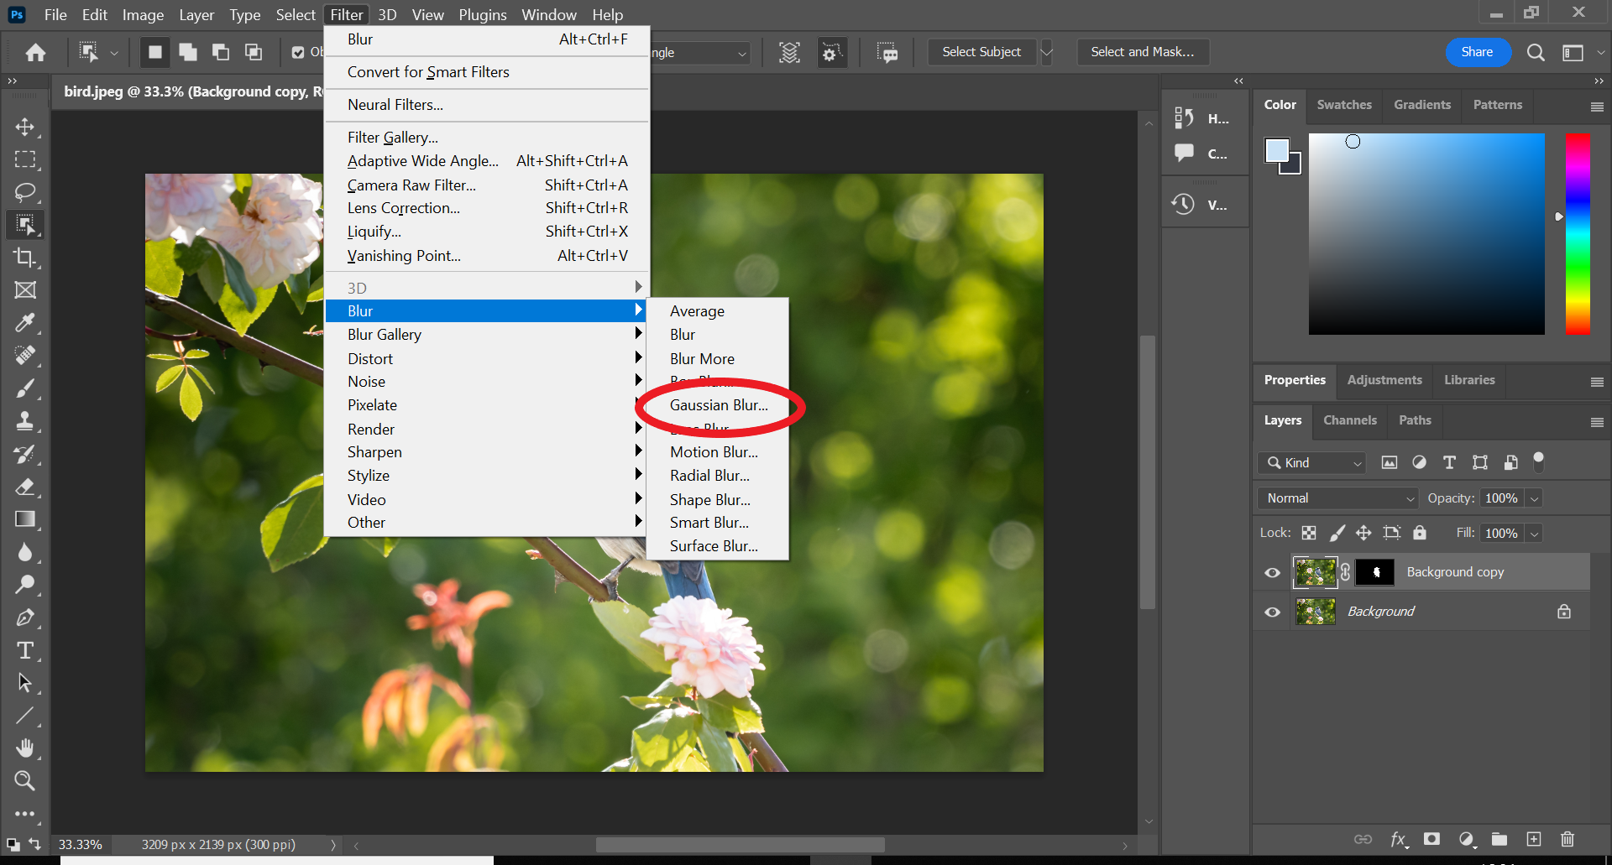Select the Zoom tool

[25, 781]
